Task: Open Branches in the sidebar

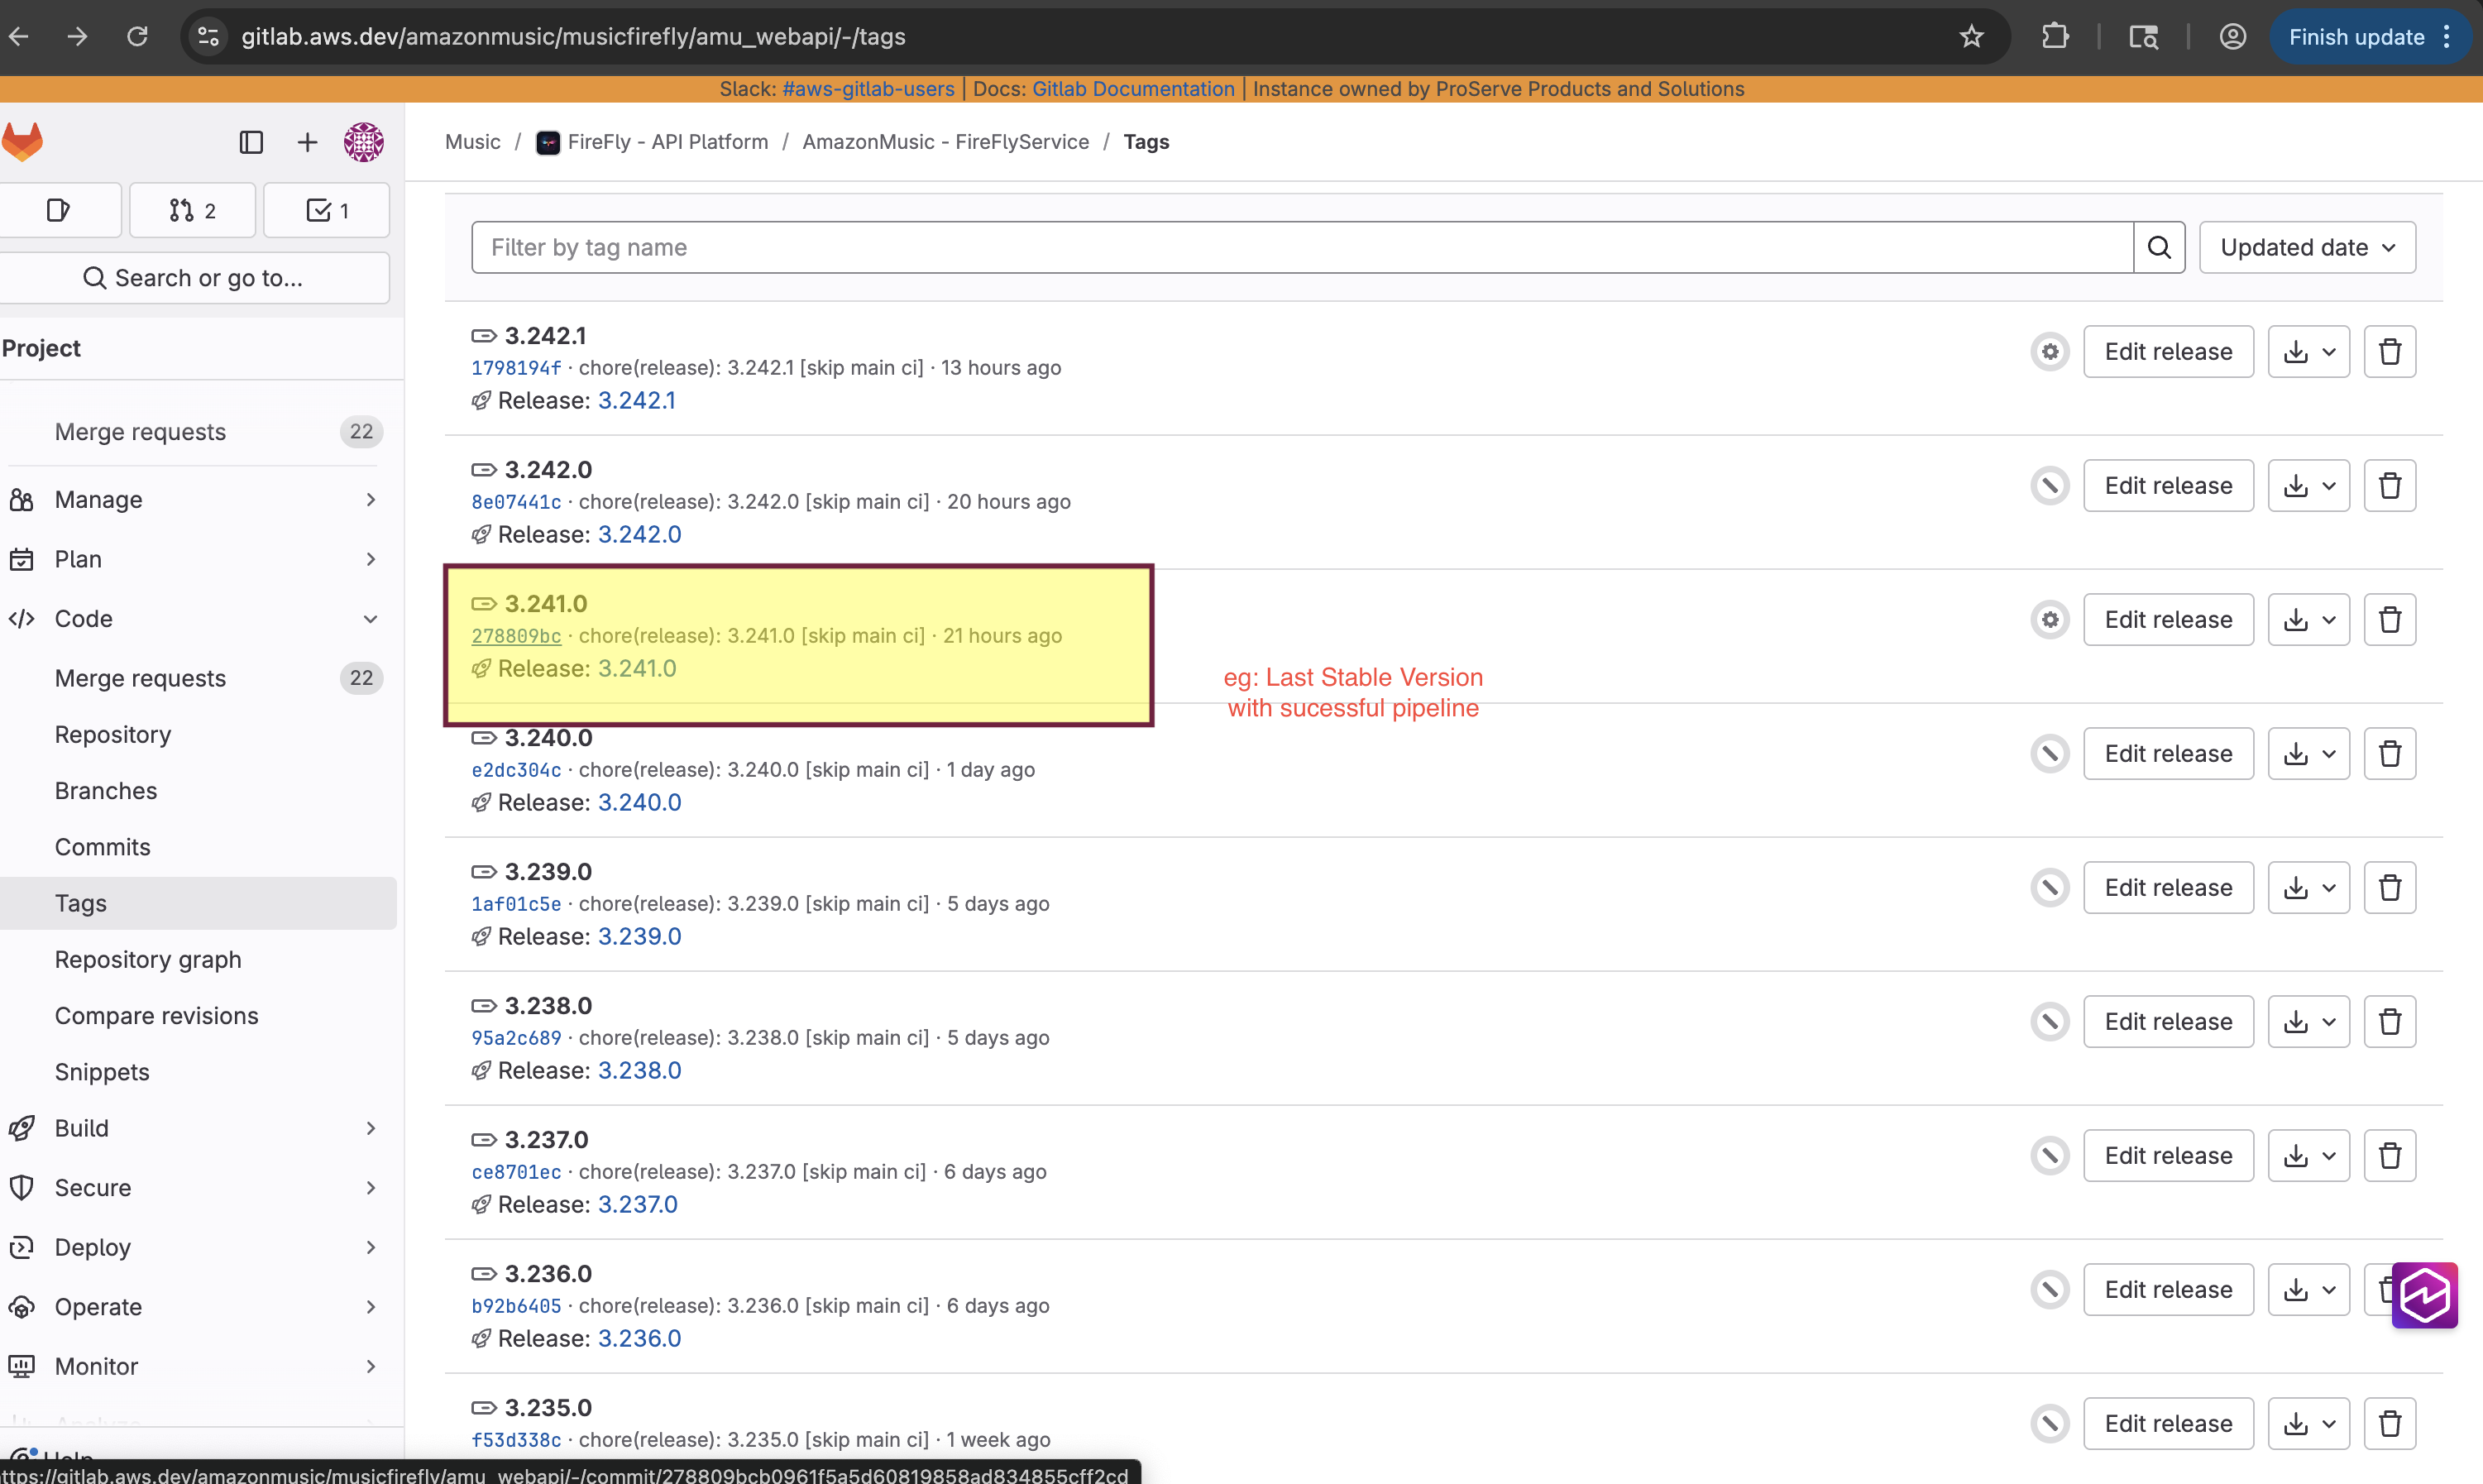Action: [x=106, y=791]
